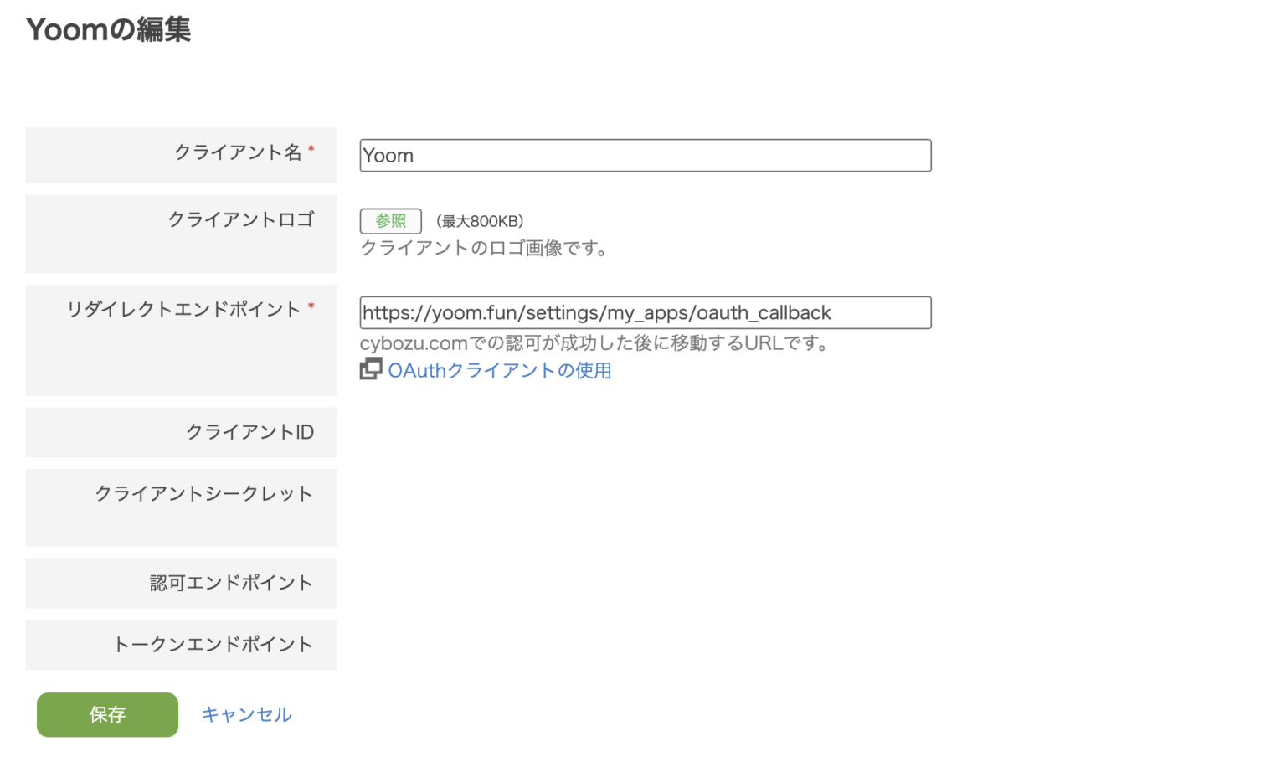Click the cybozu.com redirect description text
This screenshot has height=762, width=1286.
[596, 342]
